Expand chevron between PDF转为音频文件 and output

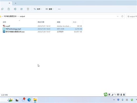click(x=18, y=16)
